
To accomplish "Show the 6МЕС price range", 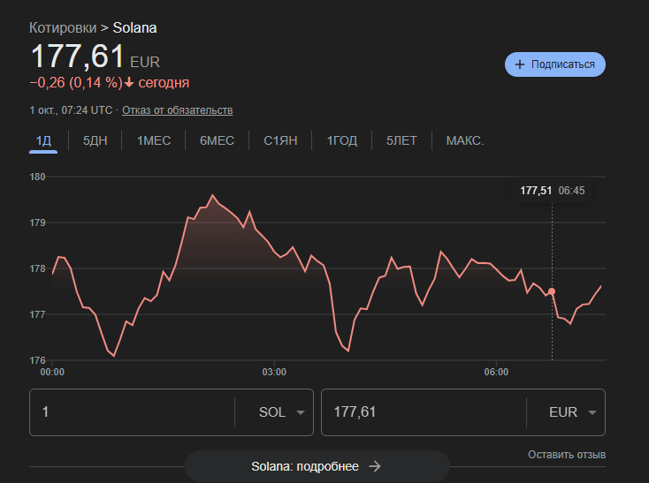I will point(217,140).
